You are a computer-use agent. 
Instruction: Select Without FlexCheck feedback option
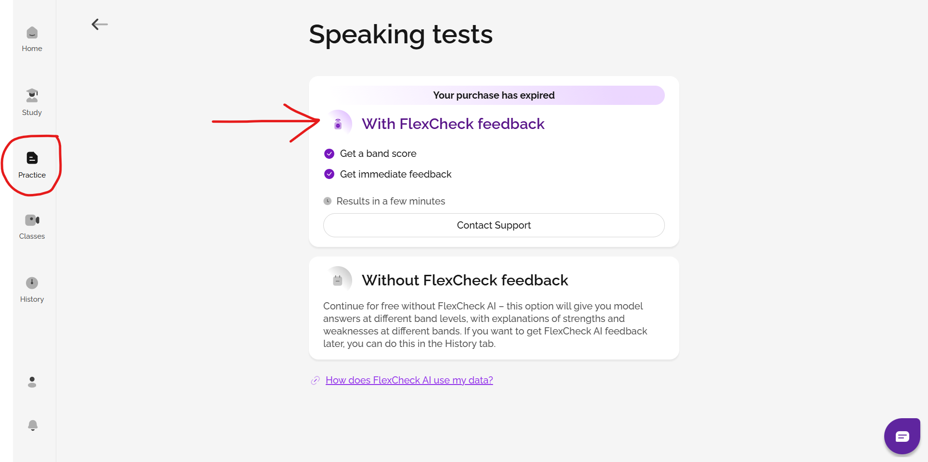coord(465,280)
